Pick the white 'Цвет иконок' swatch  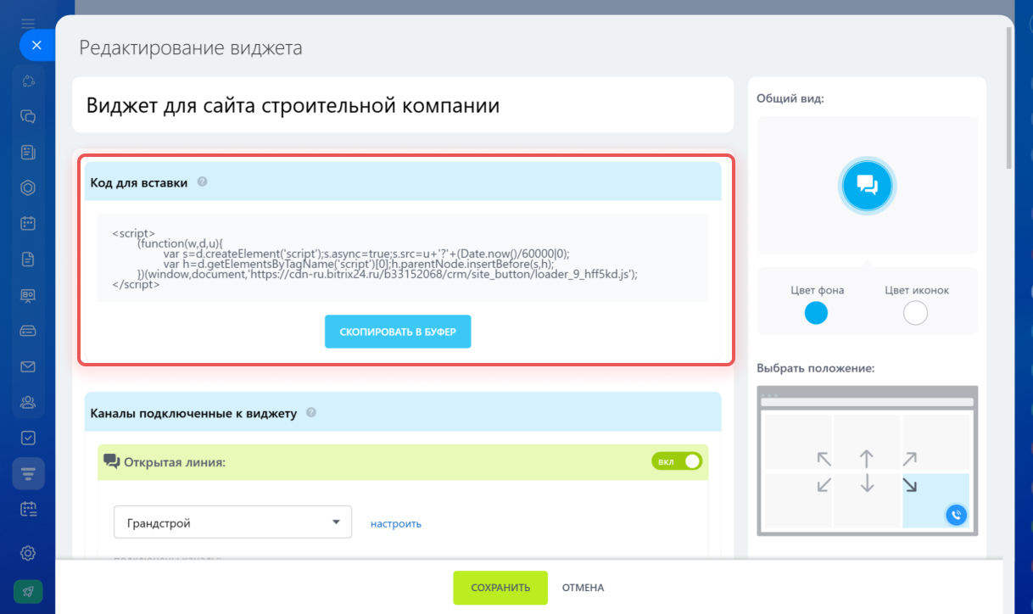(x=916, y=313)
